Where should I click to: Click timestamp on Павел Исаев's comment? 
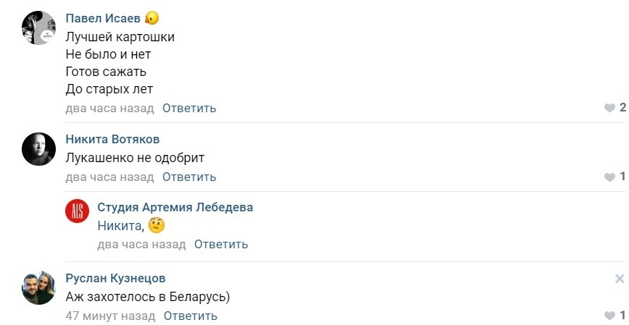[109, 109]
